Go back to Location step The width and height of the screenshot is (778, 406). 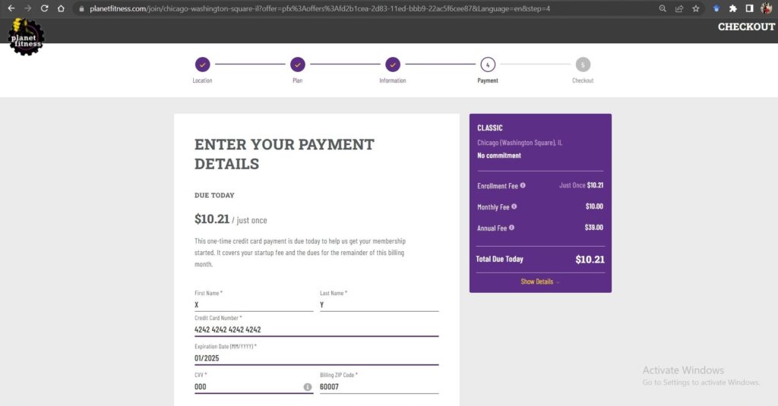tap(202, 65)
